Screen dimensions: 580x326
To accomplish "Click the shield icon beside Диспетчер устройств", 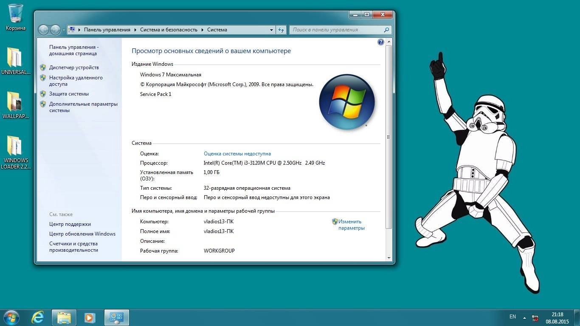I will (43, 67).
